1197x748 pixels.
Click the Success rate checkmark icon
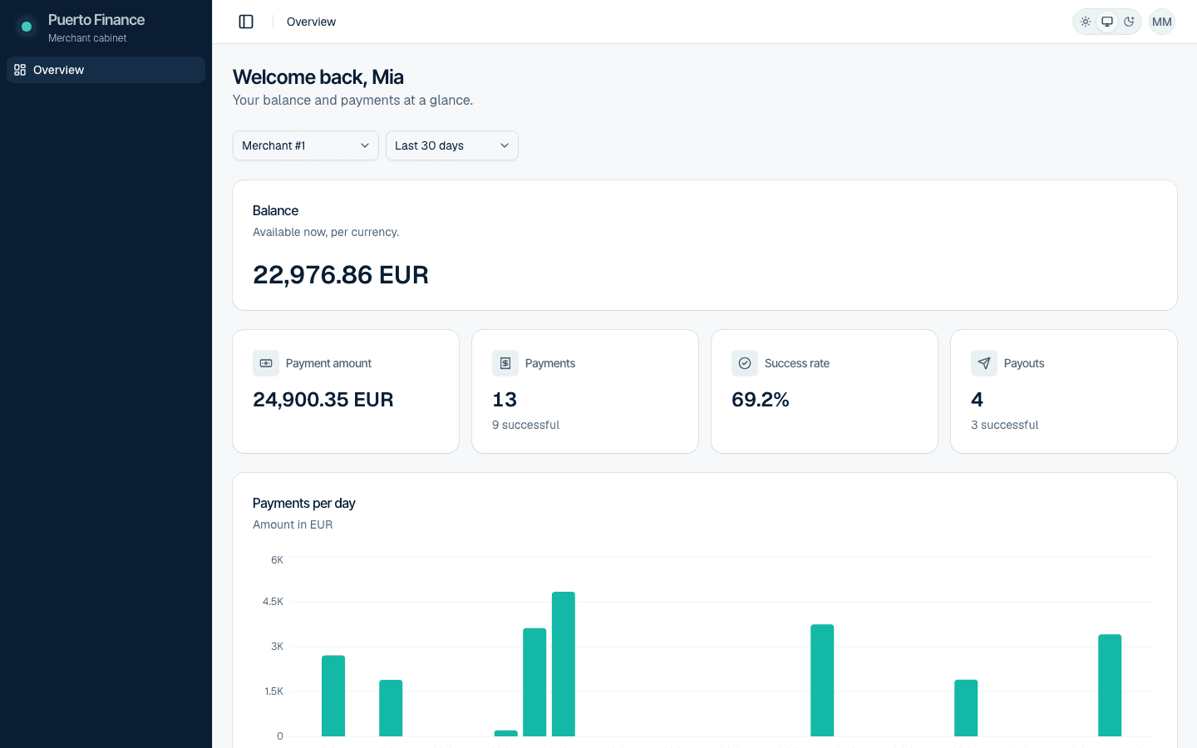tap(745, 363)
